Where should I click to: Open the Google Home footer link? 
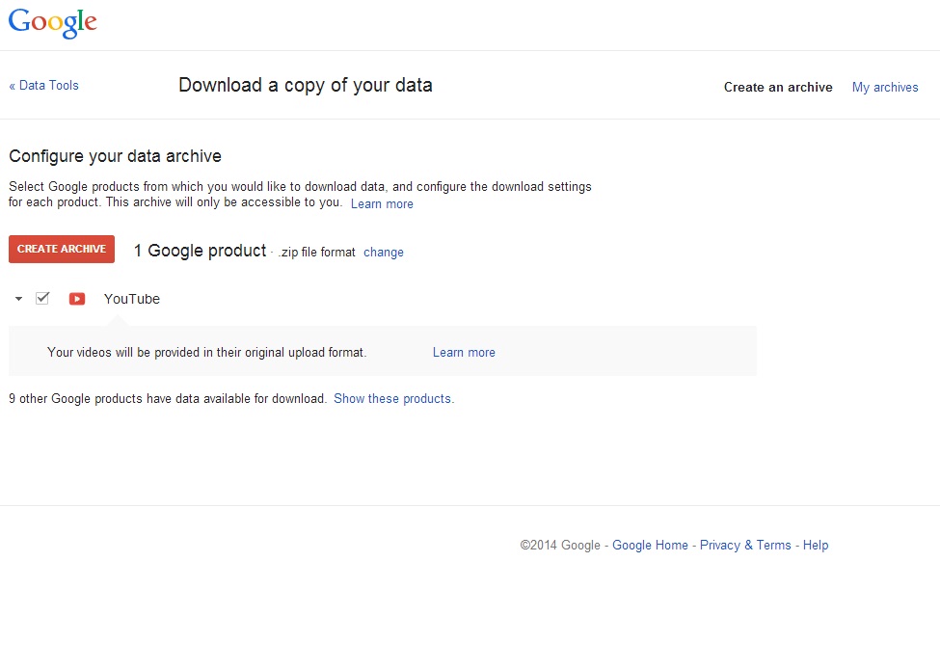650,545
